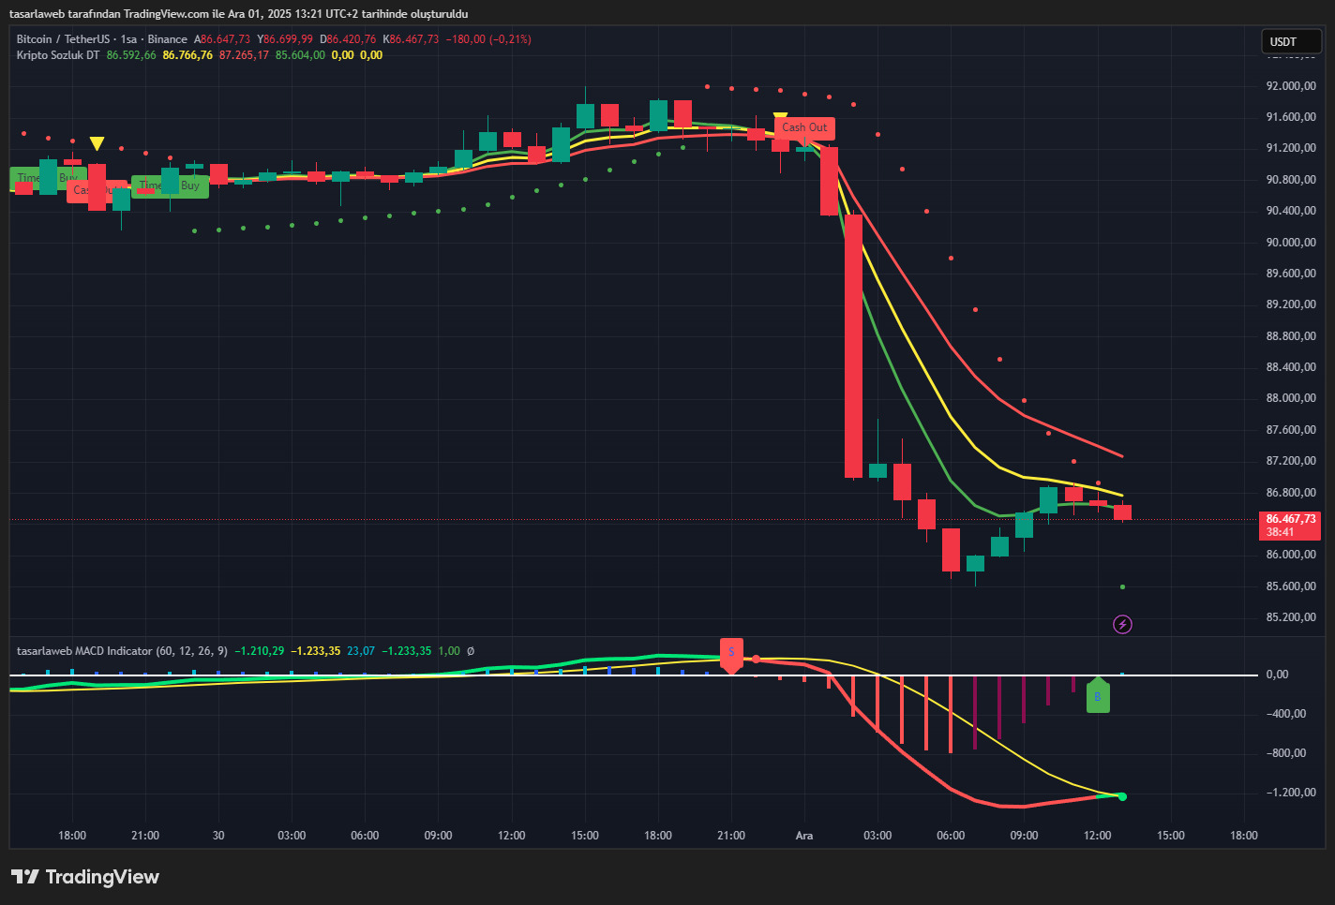Click the red 86.467,73 price label
This screenshot has height=905, width=1335.
tap(1289, 518)
